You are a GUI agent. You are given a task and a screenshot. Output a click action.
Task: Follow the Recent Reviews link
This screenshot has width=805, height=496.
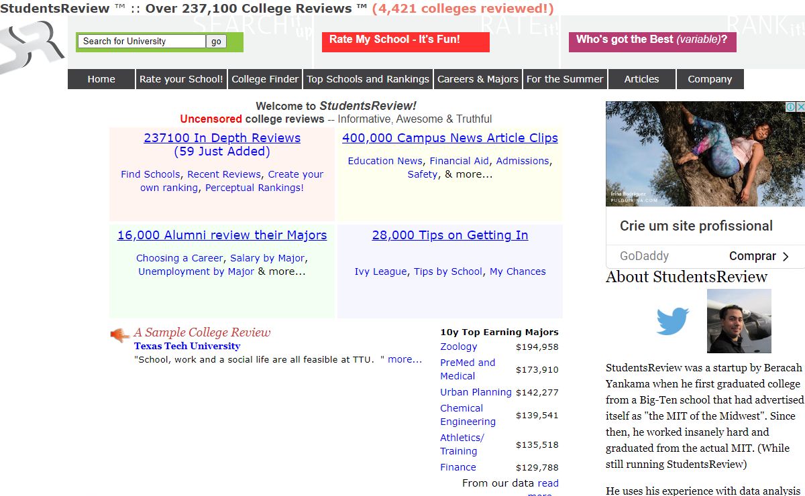click(224, 174)
